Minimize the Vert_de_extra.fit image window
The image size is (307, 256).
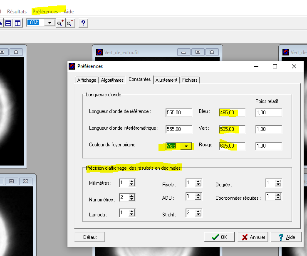click(183, 52)
